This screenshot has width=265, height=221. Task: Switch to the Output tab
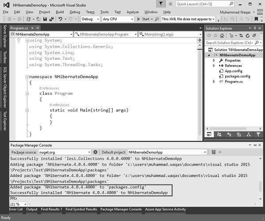point(32,209)
